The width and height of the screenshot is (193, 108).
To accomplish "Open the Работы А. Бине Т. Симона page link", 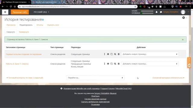I will coord(17,64).
